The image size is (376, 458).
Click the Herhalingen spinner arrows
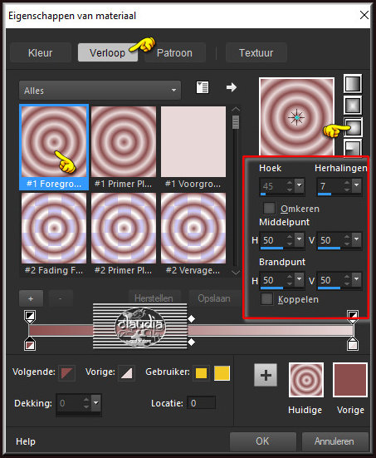pyautogui.click(x=347, y=185)
